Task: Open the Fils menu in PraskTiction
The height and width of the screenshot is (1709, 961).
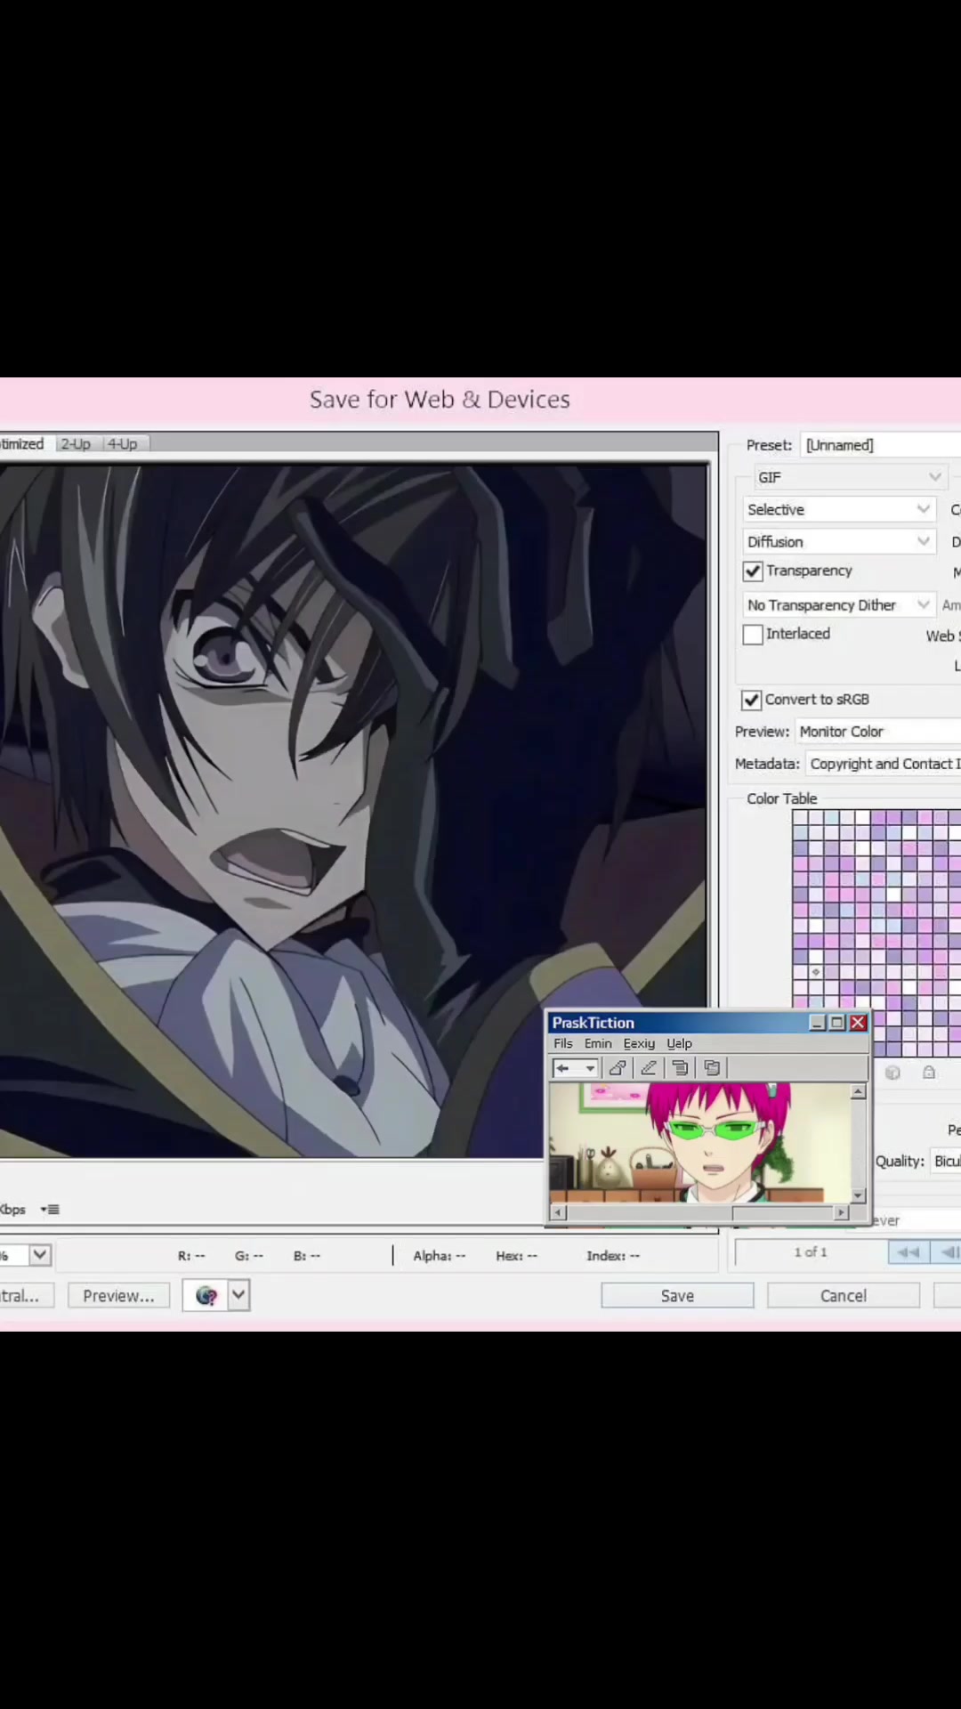Action: coord(563,1043)
